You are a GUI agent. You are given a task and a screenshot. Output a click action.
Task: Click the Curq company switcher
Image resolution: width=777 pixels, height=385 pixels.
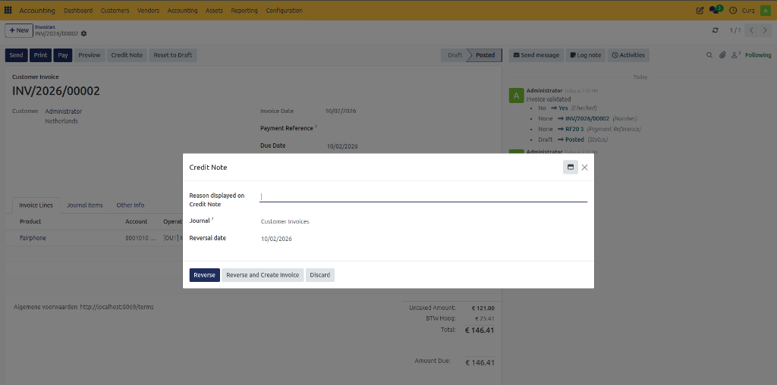tap(748, 11)
